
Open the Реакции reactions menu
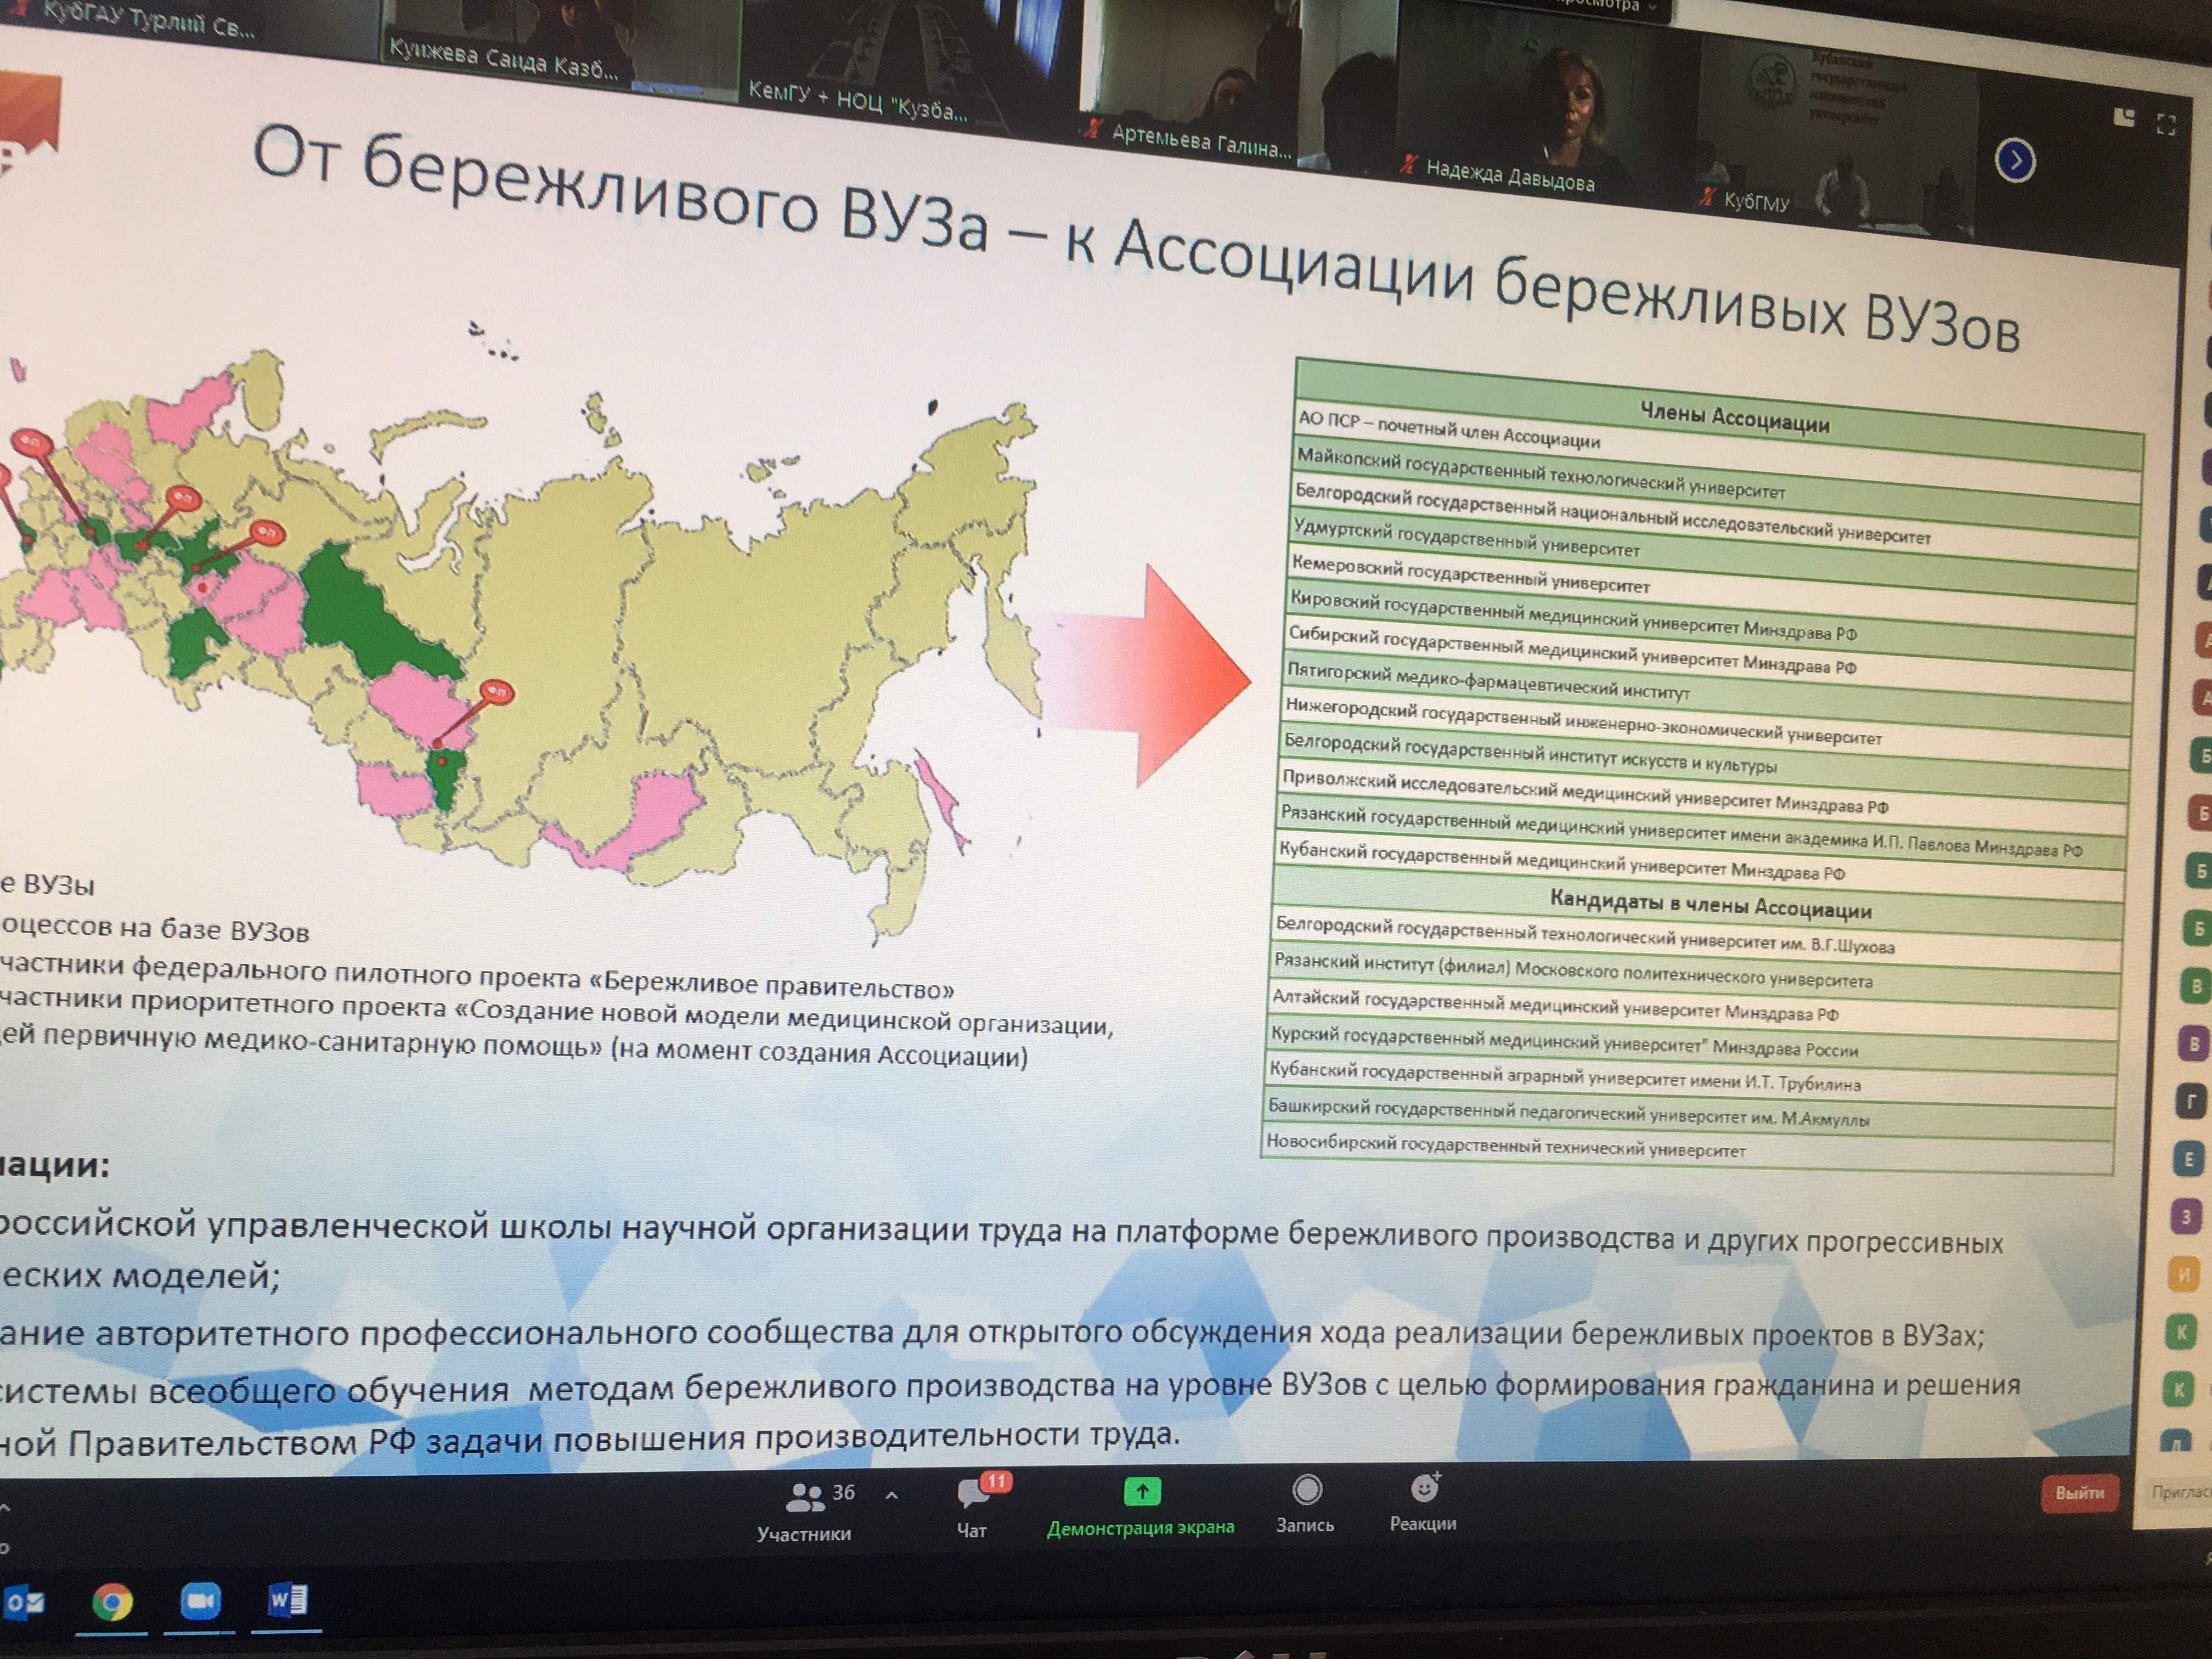click(1423, 1502)
